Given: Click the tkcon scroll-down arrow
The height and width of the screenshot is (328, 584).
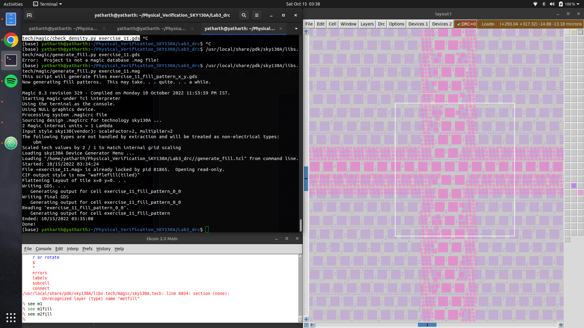Looking at the screenshot, I should (x=301, y=320).
